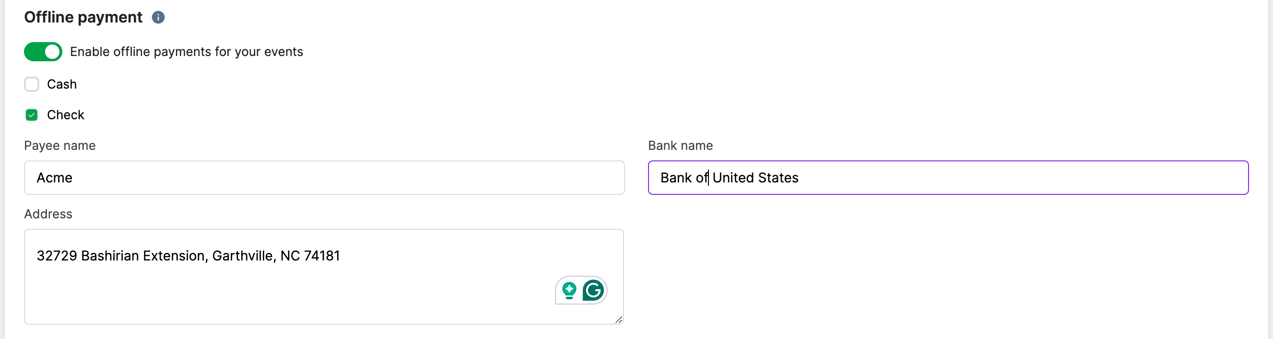The height and width of the screenshot is (339, 1273).
Task: Uncheck the Check payment checkbox
Action: (32, 115)
